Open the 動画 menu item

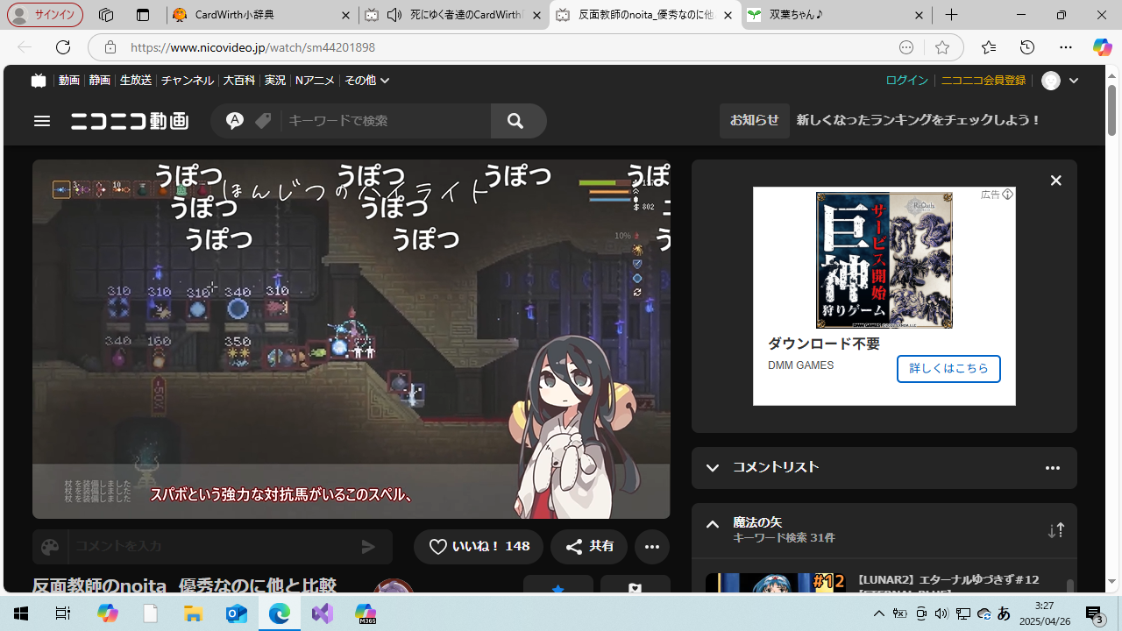pyautogui.click(x=69, y=80)
